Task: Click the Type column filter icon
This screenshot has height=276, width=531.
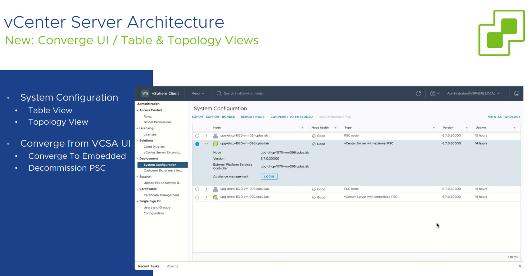Action: [x=434, y=128]
